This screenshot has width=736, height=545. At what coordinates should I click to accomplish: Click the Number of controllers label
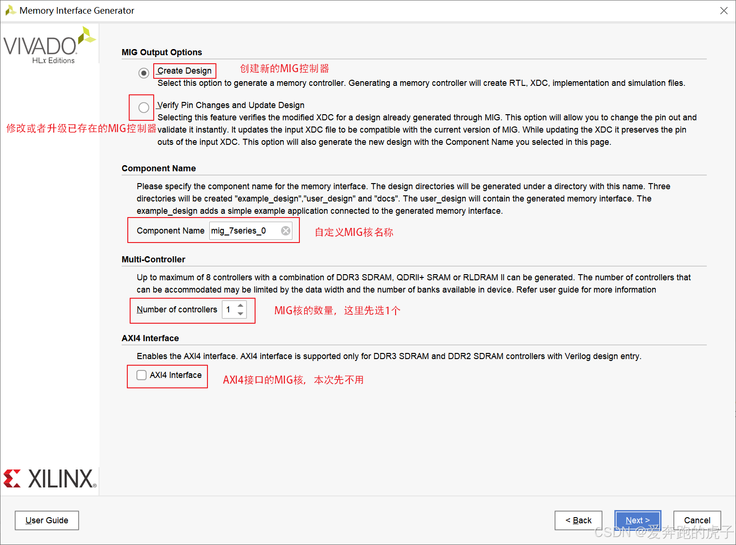point(177,310)
